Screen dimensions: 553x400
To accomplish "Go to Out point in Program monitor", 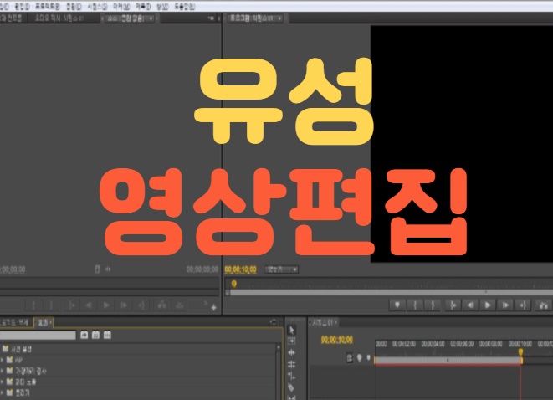I will [x=523, y=305].
